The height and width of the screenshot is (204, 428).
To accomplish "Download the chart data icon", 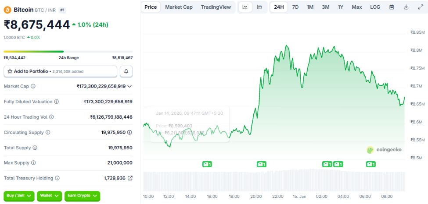I will pos(406,7).
